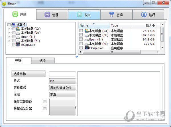Check the F: drive checkbox in file list
This screenshot has height=127, width=171.
pyautogui.click(x=81, y=43)
